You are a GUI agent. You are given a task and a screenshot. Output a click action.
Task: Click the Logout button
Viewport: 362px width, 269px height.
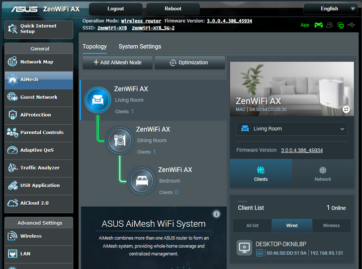116,9
